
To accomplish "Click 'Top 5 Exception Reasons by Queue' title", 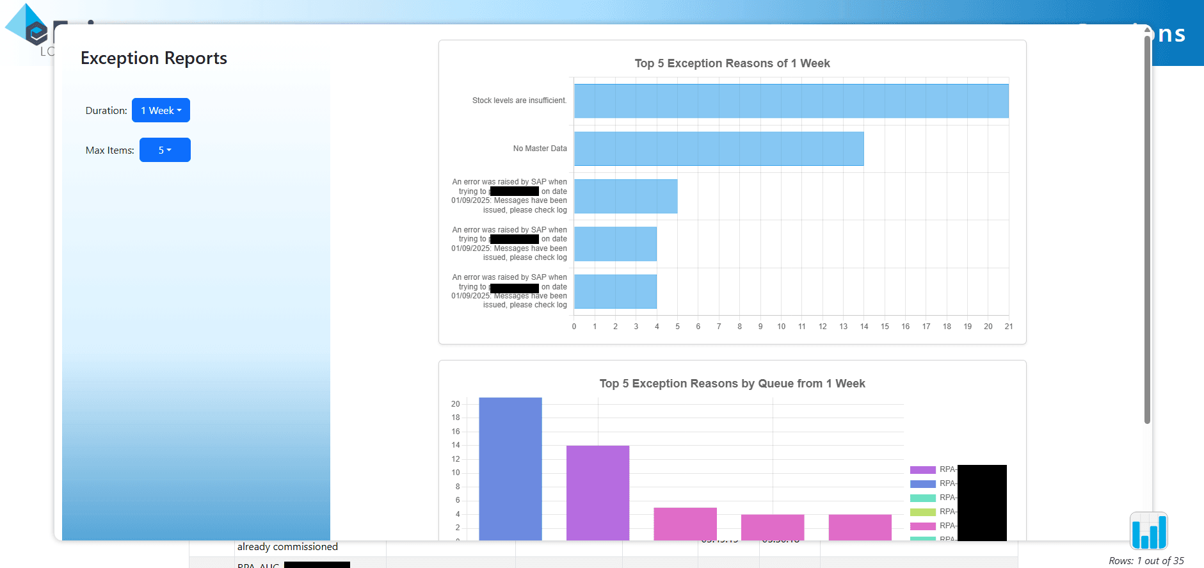I will (732, 384).
